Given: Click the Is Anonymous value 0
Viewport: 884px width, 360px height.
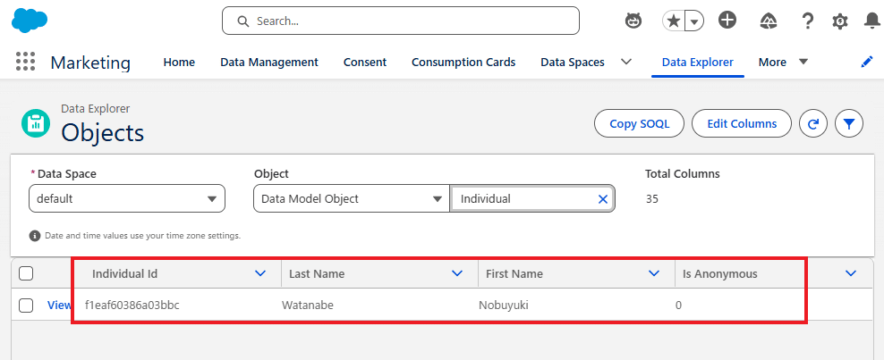Looking at the screenshot, I should coord(679,306).
